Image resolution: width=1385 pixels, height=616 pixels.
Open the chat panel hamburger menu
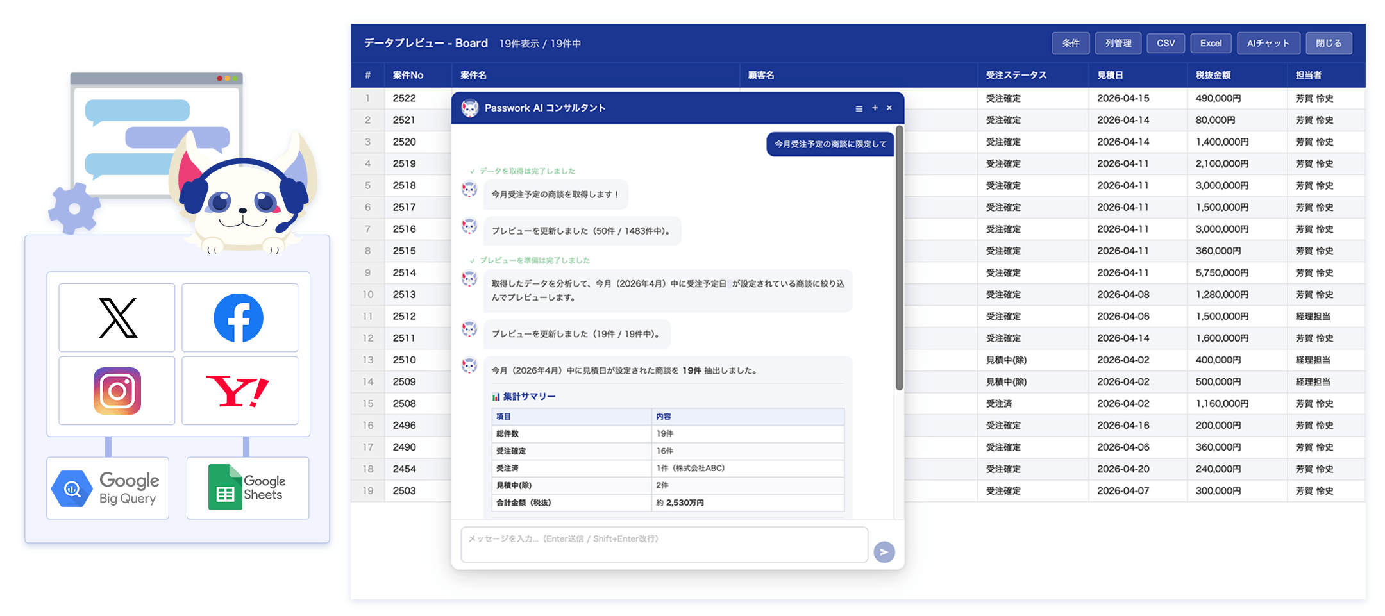pos(859,108)
